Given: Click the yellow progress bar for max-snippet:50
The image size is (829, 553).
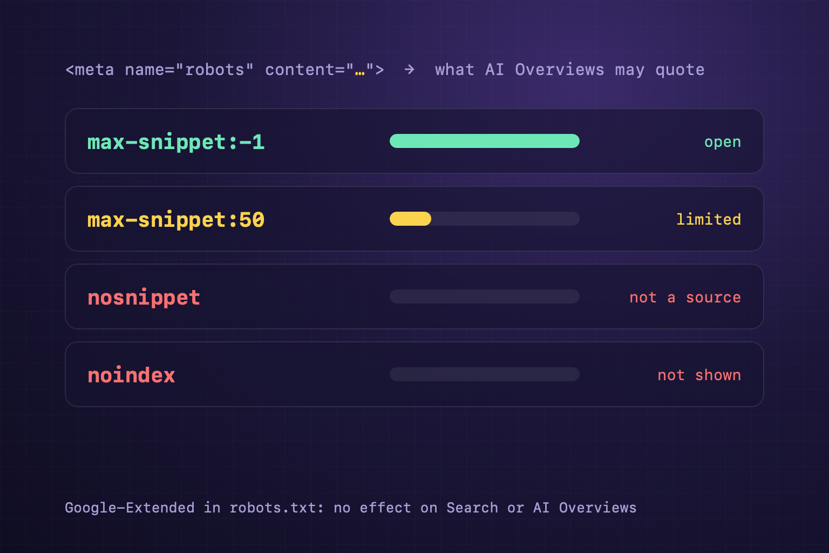Looking at the screenshot, I should 410,219.
